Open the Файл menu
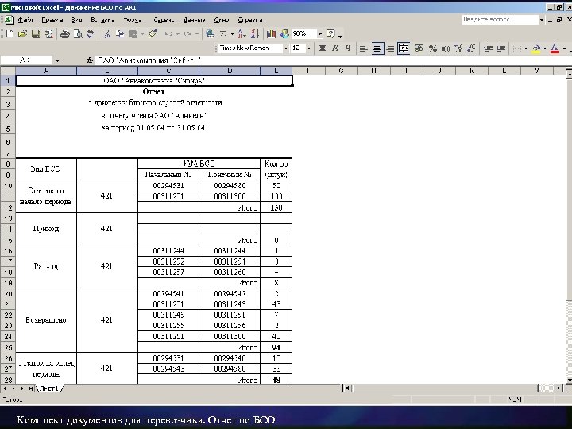The image size is (572, 429). tap(25, 20)
